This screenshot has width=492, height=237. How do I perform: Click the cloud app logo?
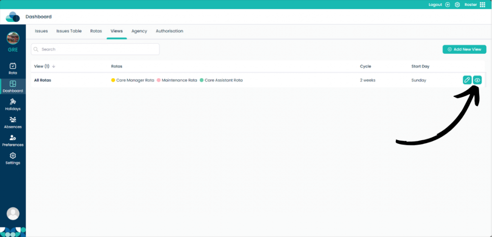coord(13,17)
